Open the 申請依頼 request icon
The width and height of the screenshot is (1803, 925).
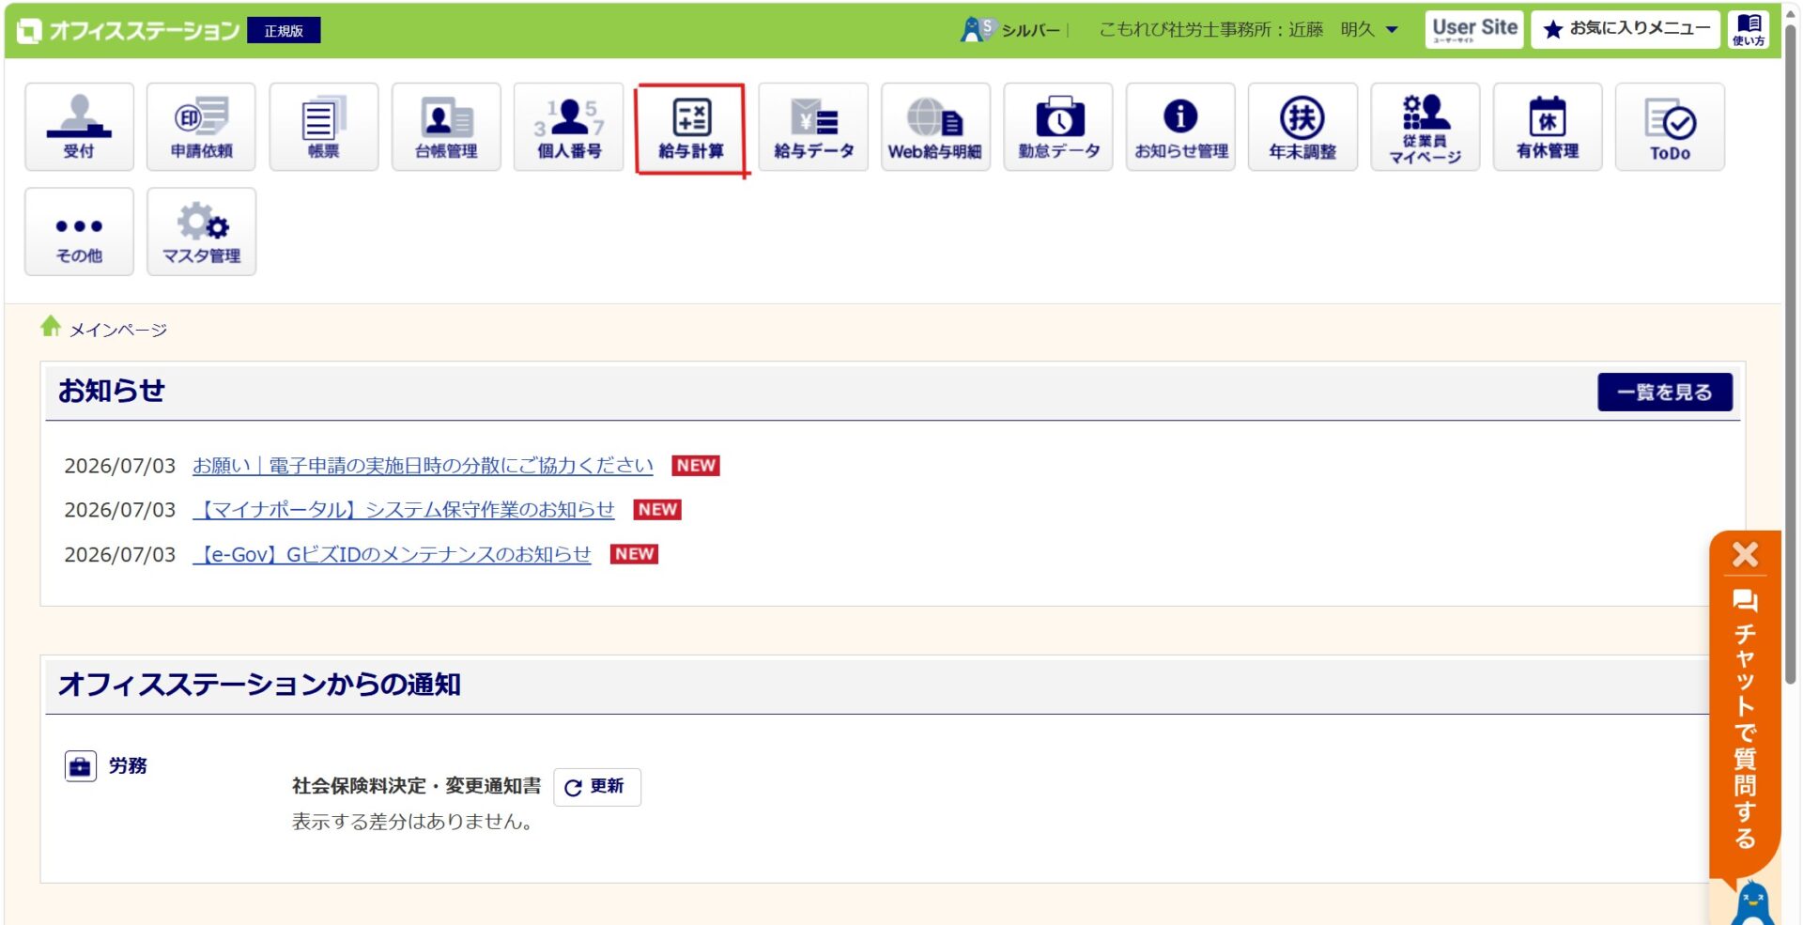[201, 127]
